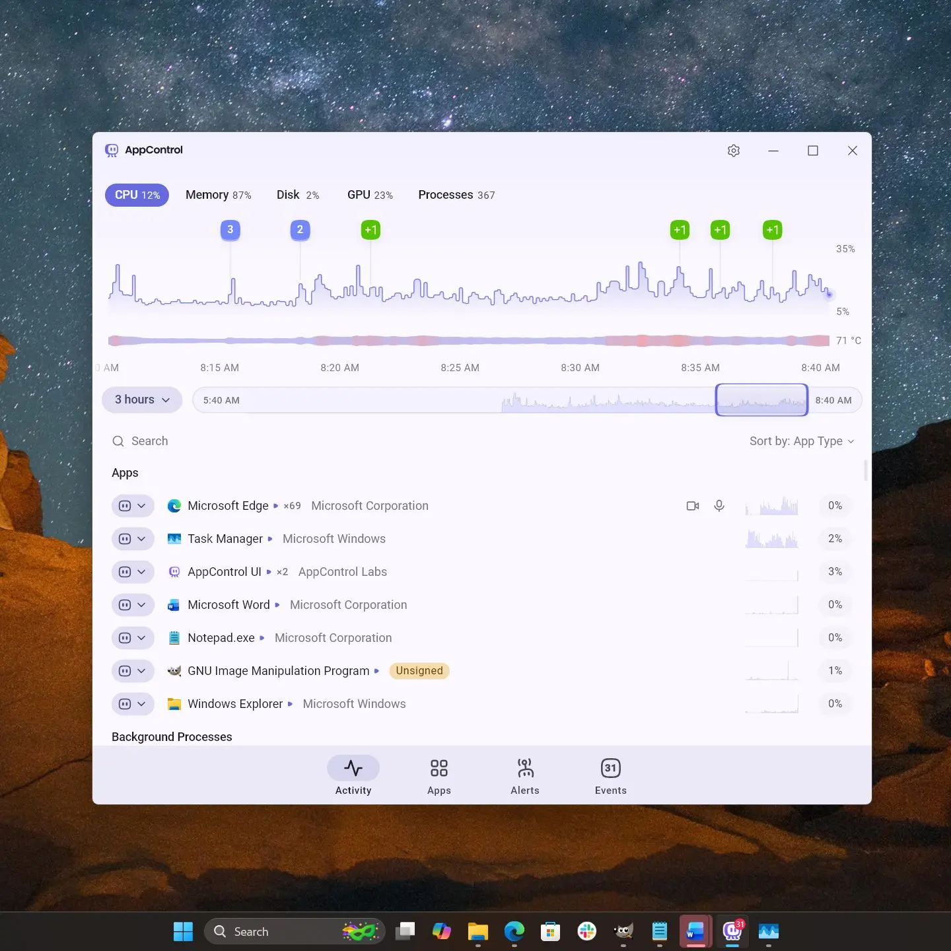
Task: Select the Processes 367 tab
Action: (456, 195)
